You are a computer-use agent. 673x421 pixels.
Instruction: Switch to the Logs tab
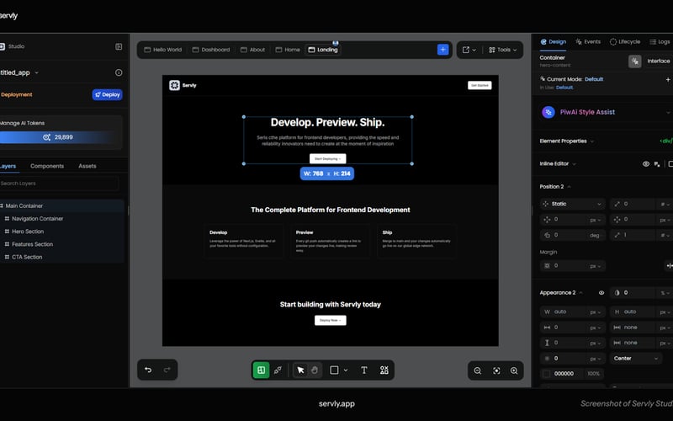(660, 41)
